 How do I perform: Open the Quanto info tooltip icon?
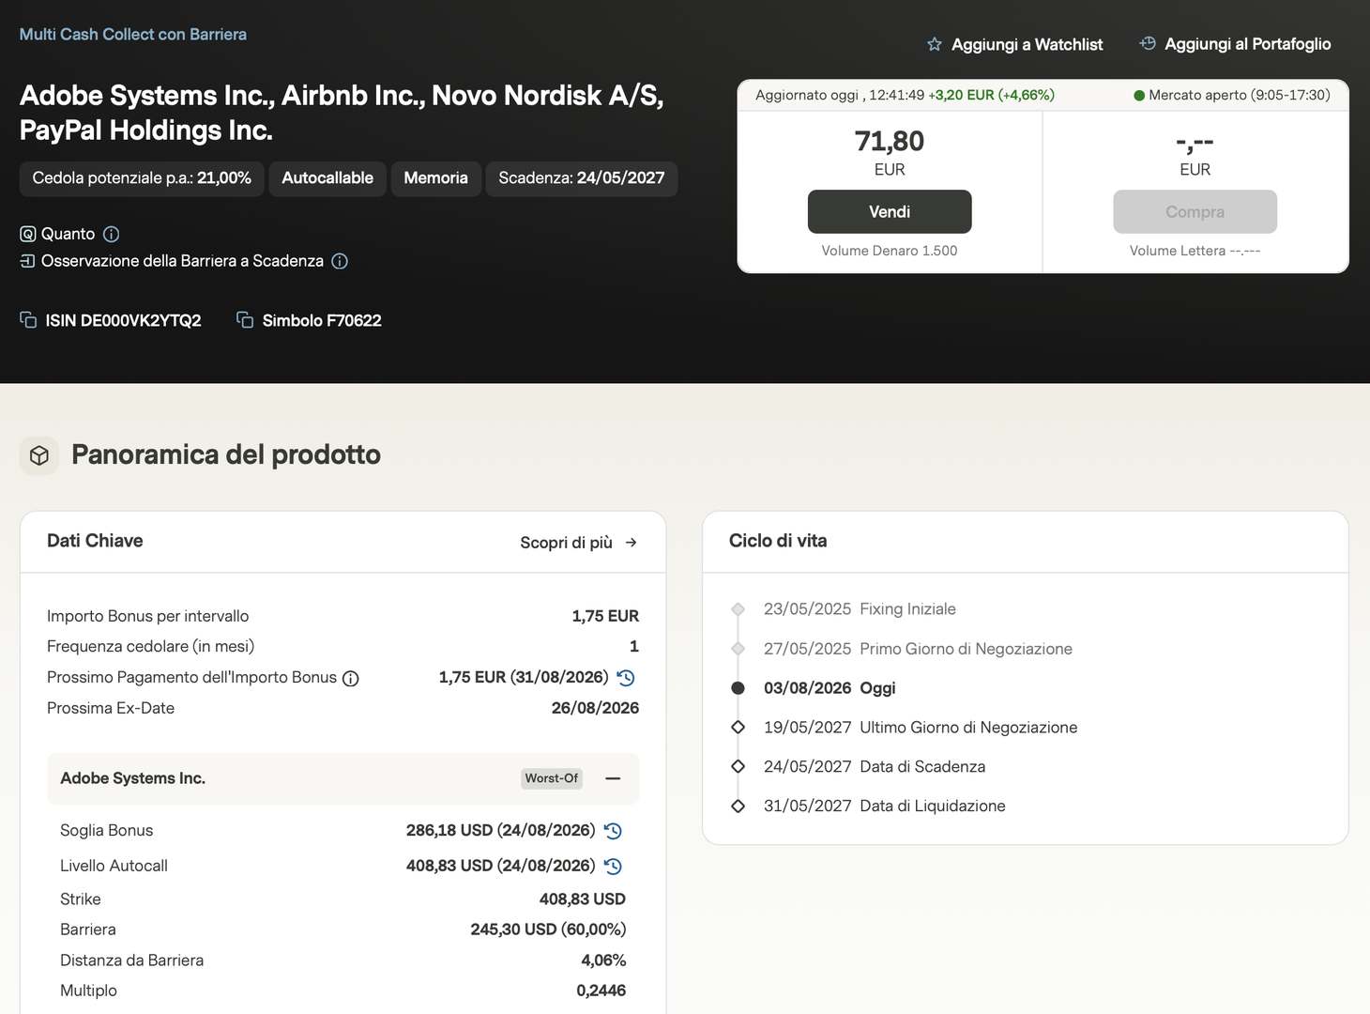click(x=111, y=234)
